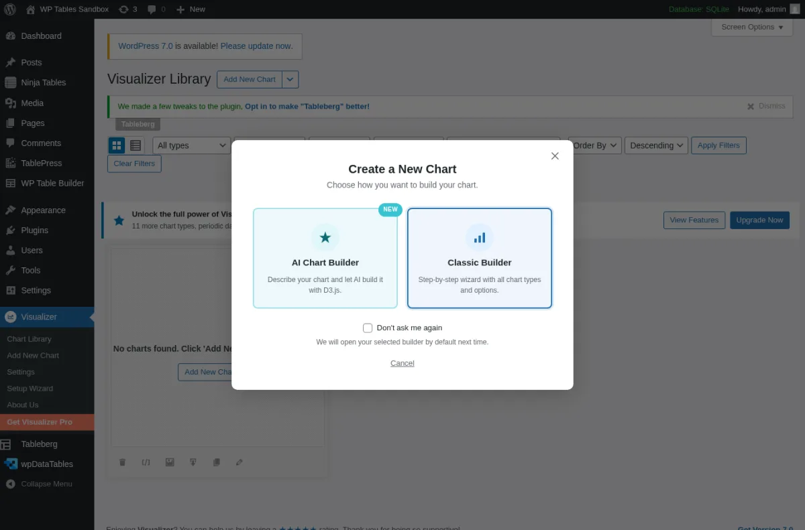
Task: Click the trash icon below the chart card
Action: click(122, 462)
